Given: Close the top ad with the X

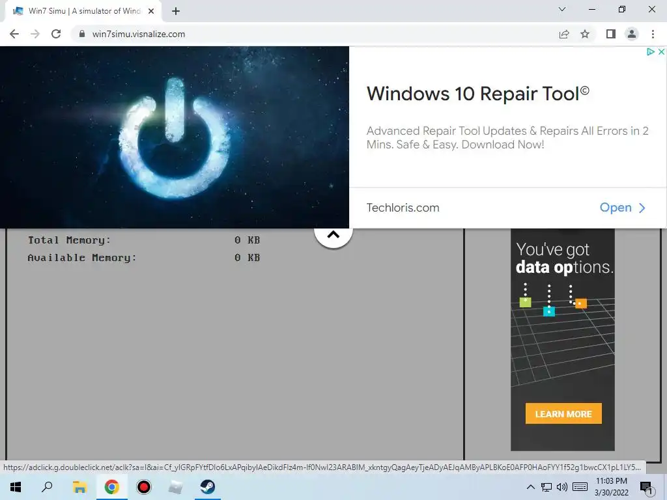Looking at the screenshot, I should tap(661, 51).
